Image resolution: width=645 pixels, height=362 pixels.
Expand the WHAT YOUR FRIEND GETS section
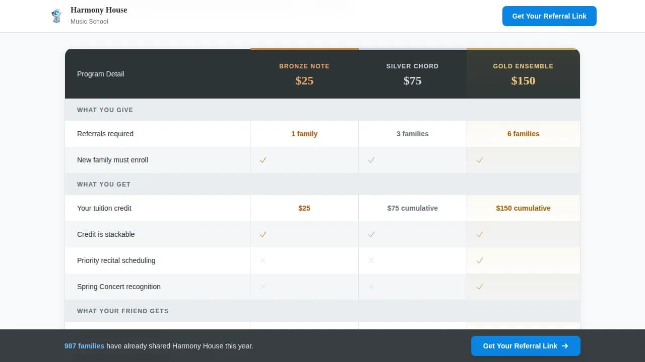122,311
